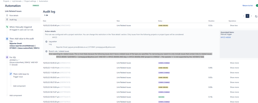
Task: Click the Rule column header
Action: pyautogui.click(x=118, y=21)
